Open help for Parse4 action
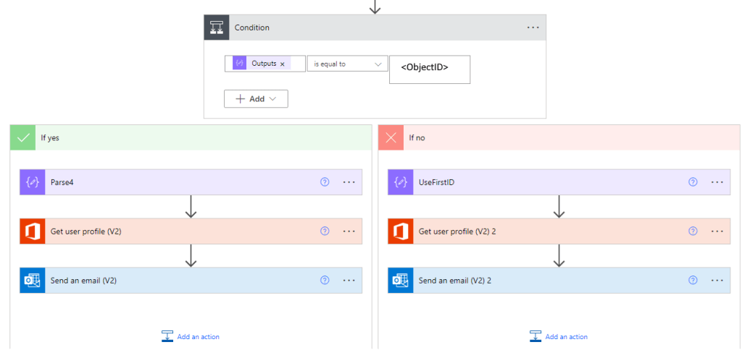The width and height of the screenshot is (742, 350). [325, 182]
